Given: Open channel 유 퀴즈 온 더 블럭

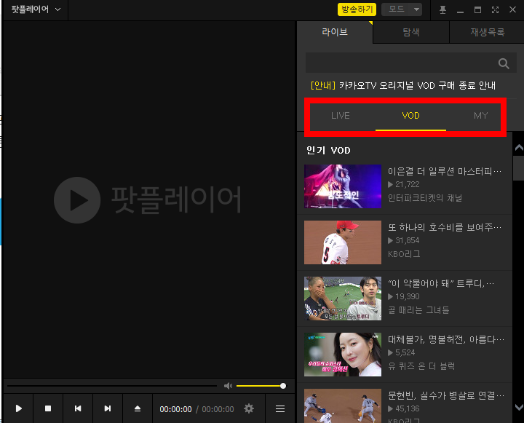Looking at the screenshot, I should [421, 366].
